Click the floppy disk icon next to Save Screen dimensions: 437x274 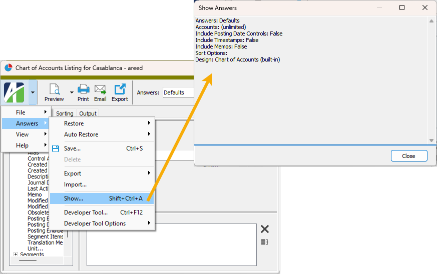tap(56, 148)
